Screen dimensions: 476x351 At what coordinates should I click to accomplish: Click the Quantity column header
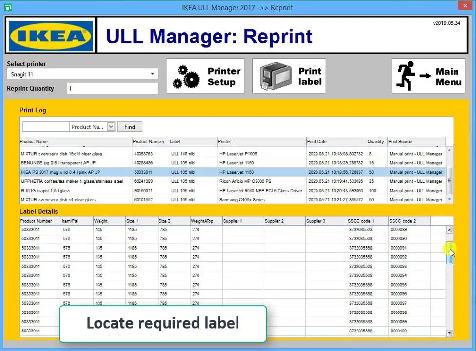click(377, 142)
